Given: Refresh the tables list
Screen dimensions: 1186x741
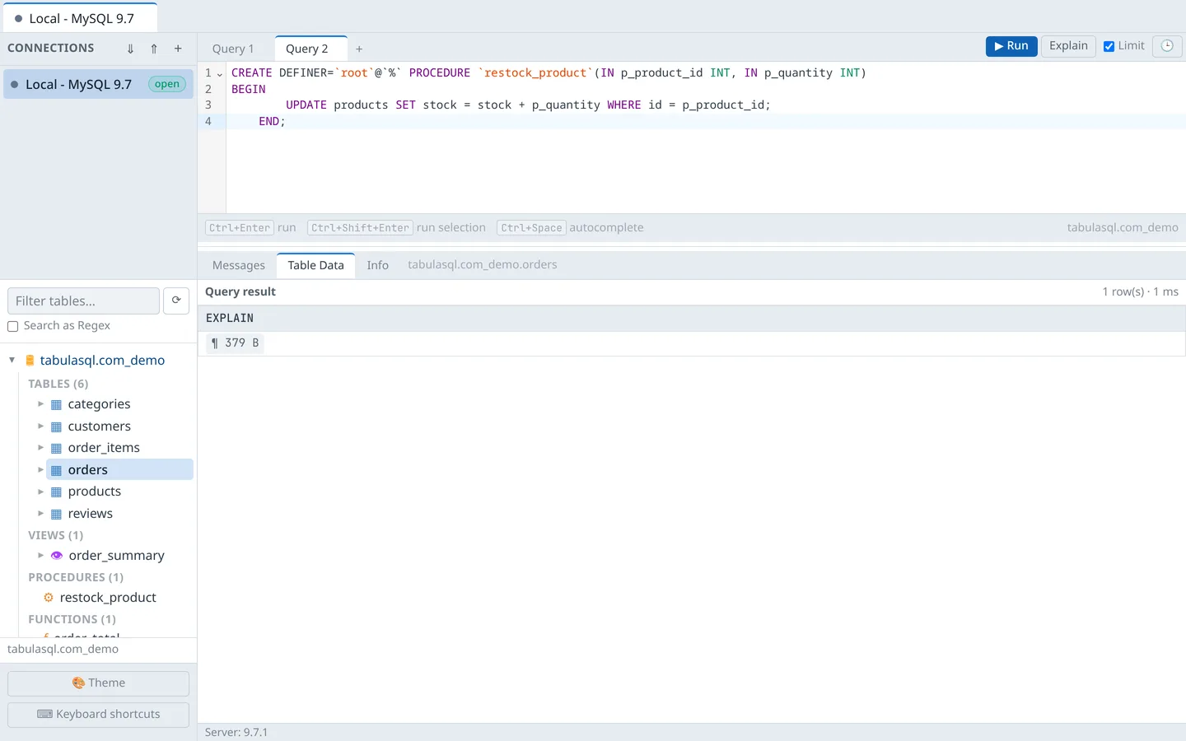Looking at the screenshot, I should (176, 301).
